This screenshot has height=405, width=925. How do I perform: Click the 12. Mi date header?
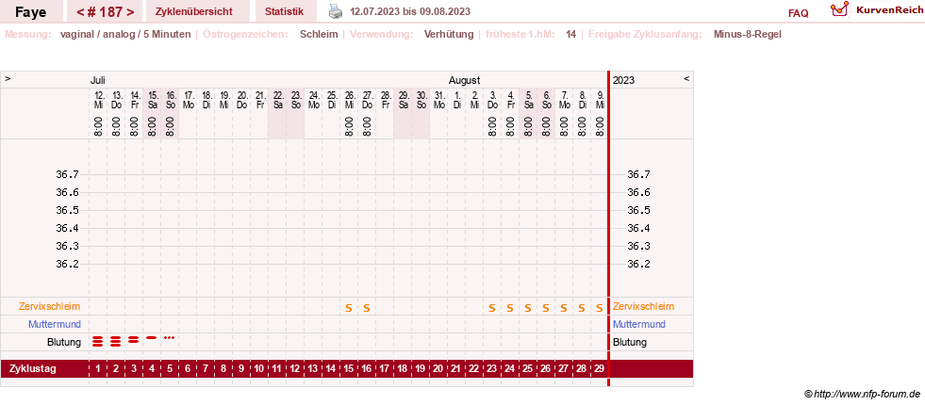(x=98, y=100)
